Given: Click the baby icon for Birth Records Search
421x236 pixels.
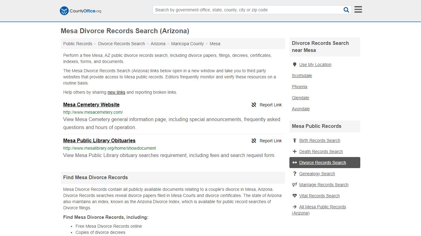Looking at the screenshot, I should [295, 140].
